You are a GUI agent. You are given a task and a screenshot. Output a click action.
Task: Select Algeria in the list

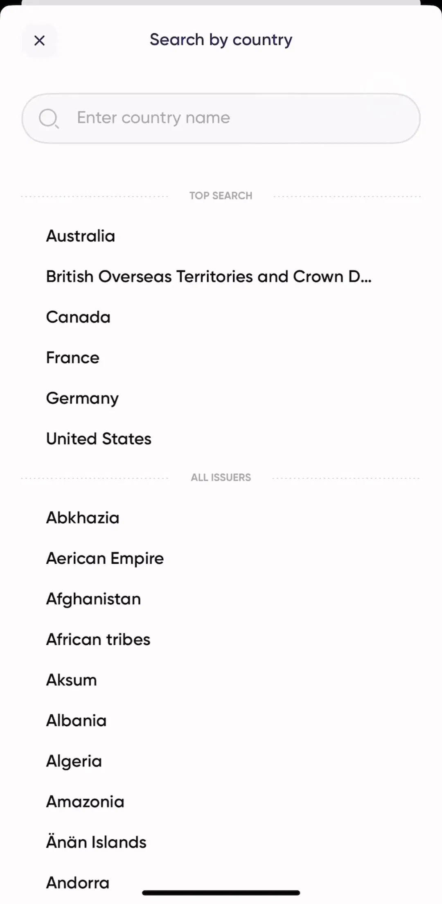[x=74, y=761]
